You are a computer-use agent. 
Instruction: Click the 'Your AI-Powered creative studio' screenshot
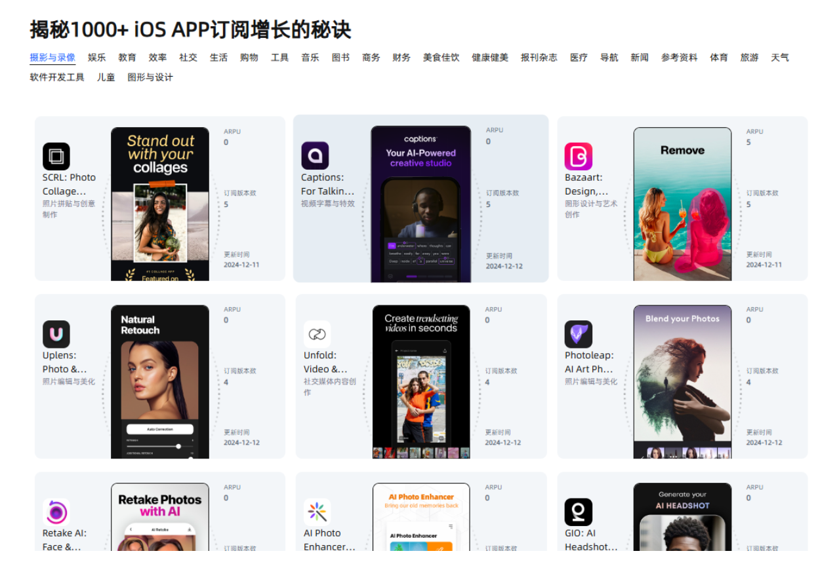tap(420, 204)
